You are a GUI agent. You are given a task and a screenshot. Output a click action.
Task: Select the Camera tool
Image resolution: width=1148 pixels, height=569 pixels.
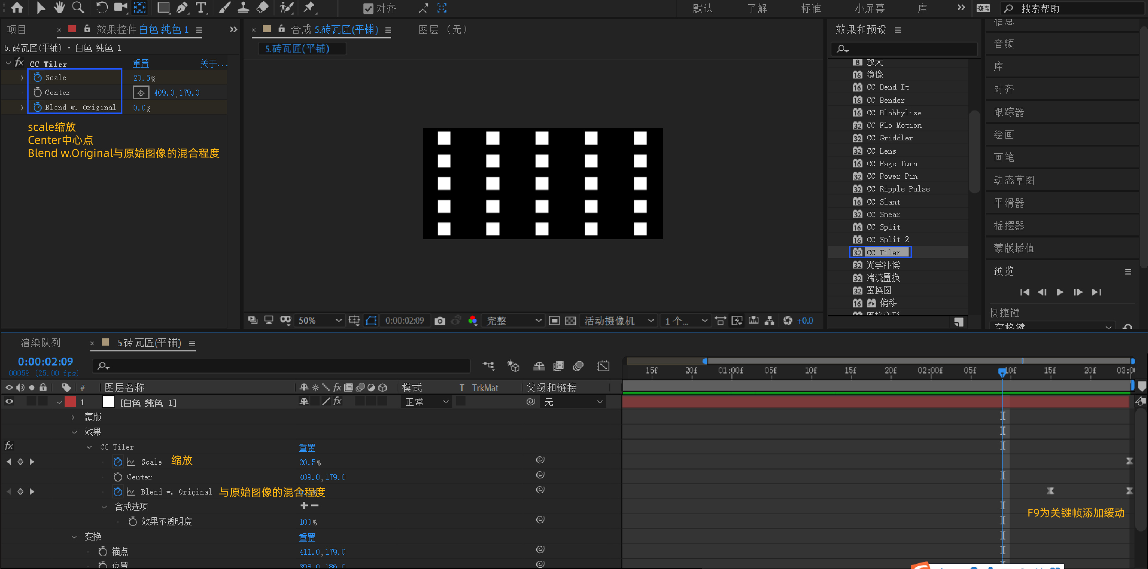(x=120, y=8)
